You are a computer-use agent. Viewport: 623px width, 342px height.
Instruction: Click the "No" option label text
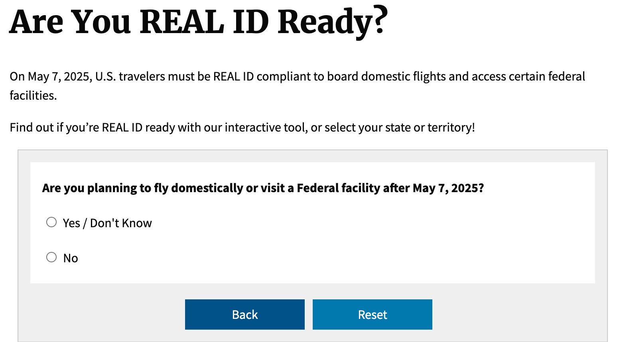click(x=71, y=258)
